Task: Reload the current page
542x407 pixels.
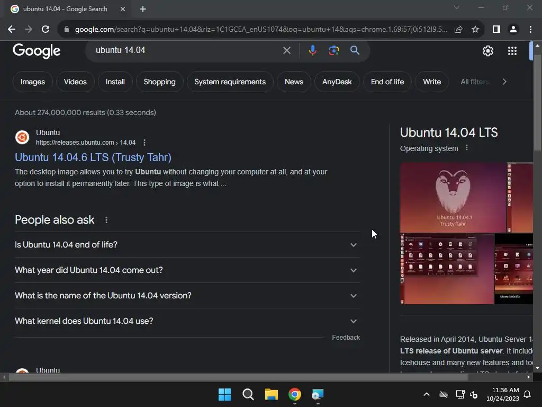Action: (x=46, y=30)
